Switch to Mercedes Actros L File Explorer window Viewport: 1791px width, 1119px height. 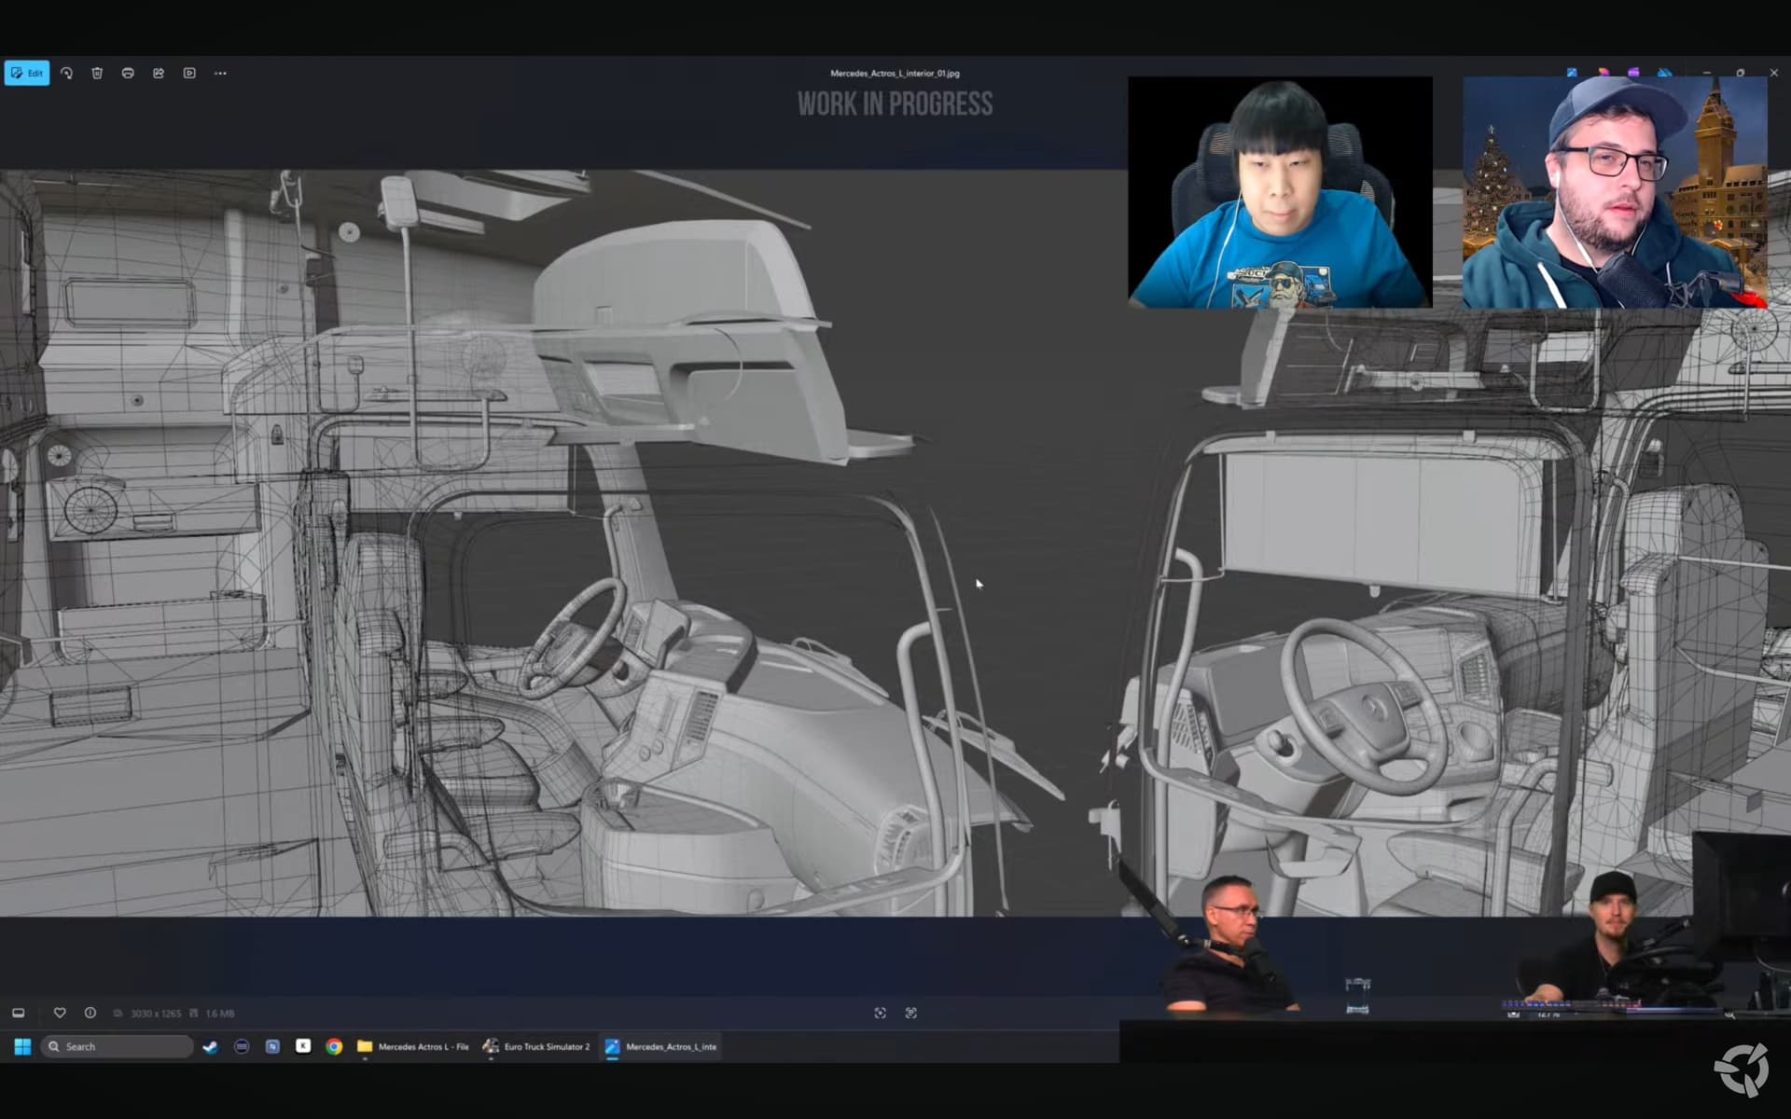click(414, 1046)
